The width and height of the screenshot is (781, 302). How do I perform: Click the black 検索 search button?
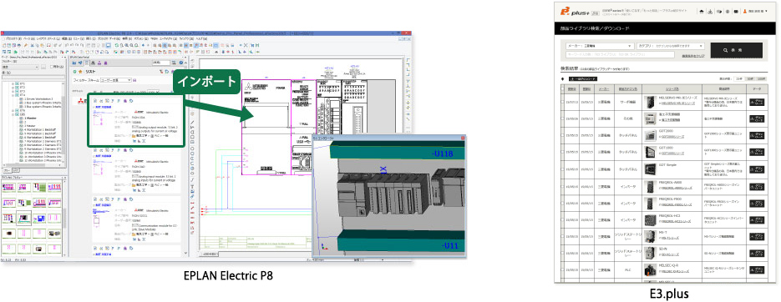[736, 50]
